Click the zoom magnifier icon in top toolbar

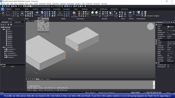click(78, 6)
